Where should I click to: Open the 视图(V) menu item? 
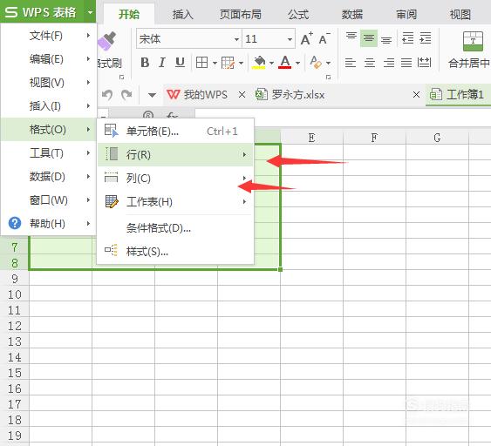[49, 82]
